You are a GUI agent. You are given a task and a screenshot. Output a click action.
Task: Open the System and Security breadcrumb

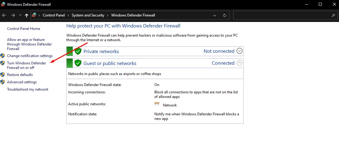pos(88,15)
